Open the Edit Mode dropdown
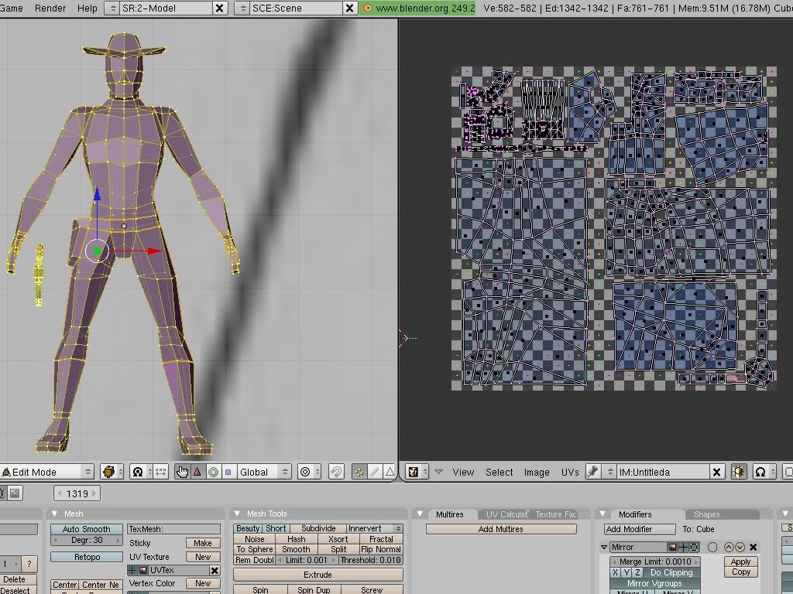This screenshot has height=594, width=793. click(47, 472)
